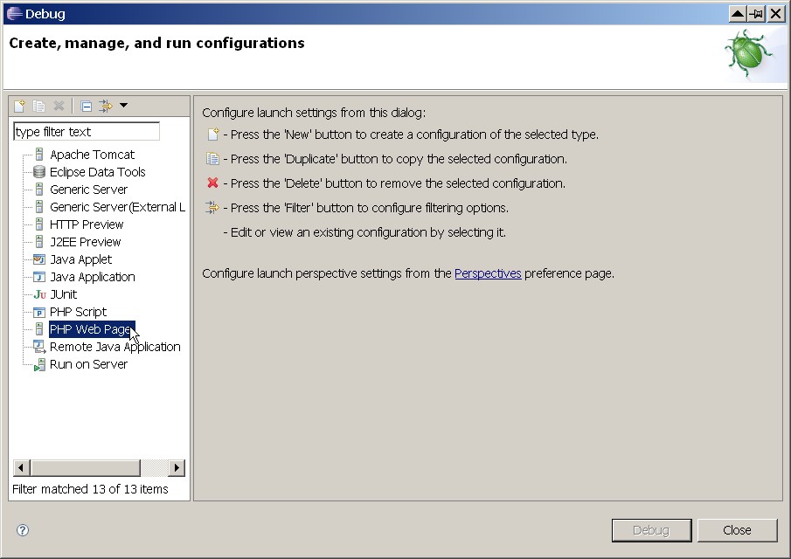Choose Java Application tree entry
Screen dimensions: 791x559
coord(93,277)
